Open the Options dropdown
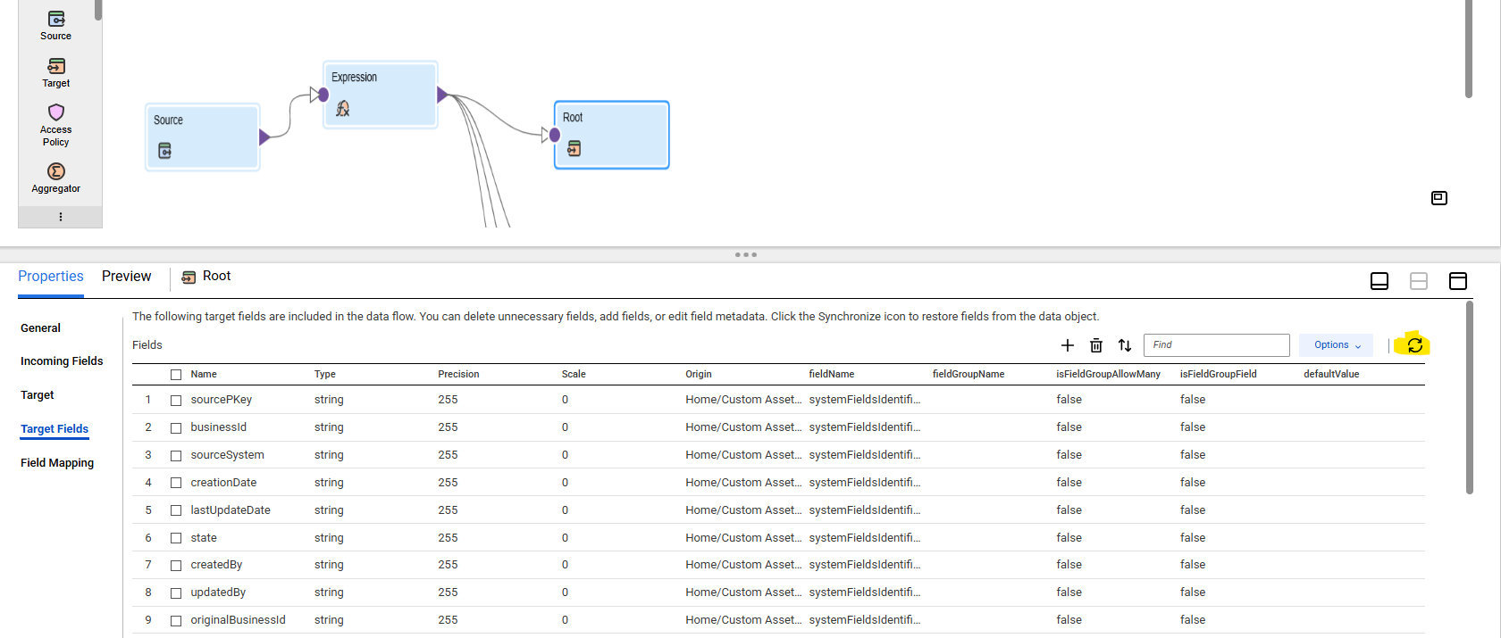The height and width of the screenshot is (638, 1501). click(x=1337, y=345)
